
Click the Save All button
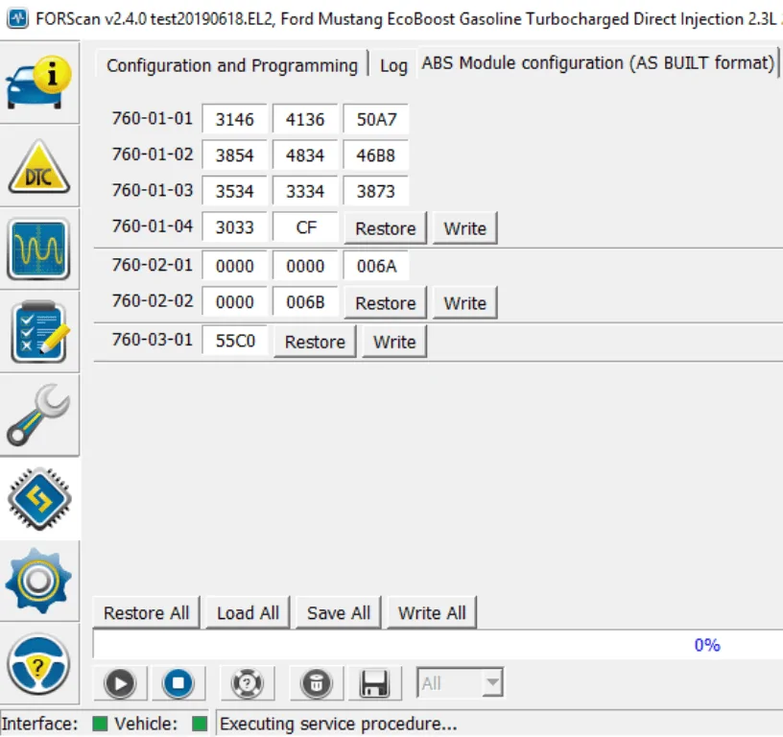(339, 612)
